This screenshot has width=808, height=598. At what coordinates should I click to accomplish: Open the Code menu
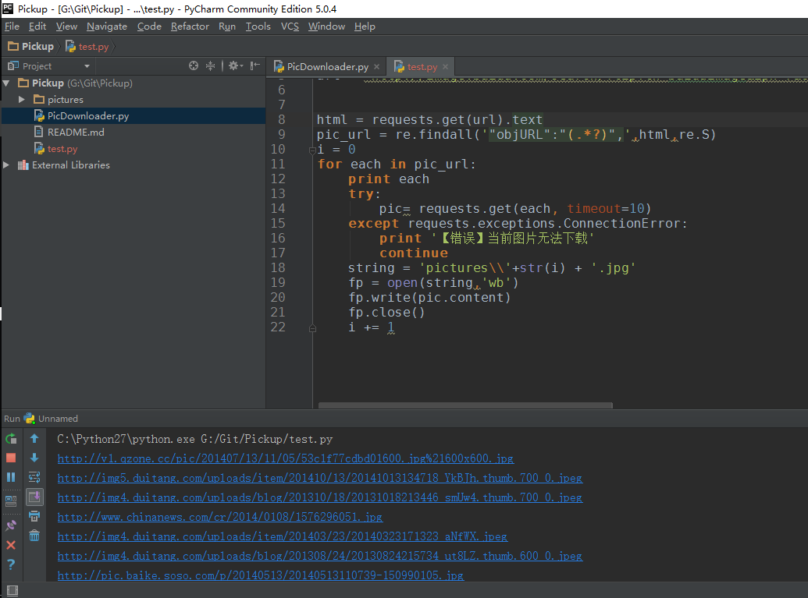149,27
